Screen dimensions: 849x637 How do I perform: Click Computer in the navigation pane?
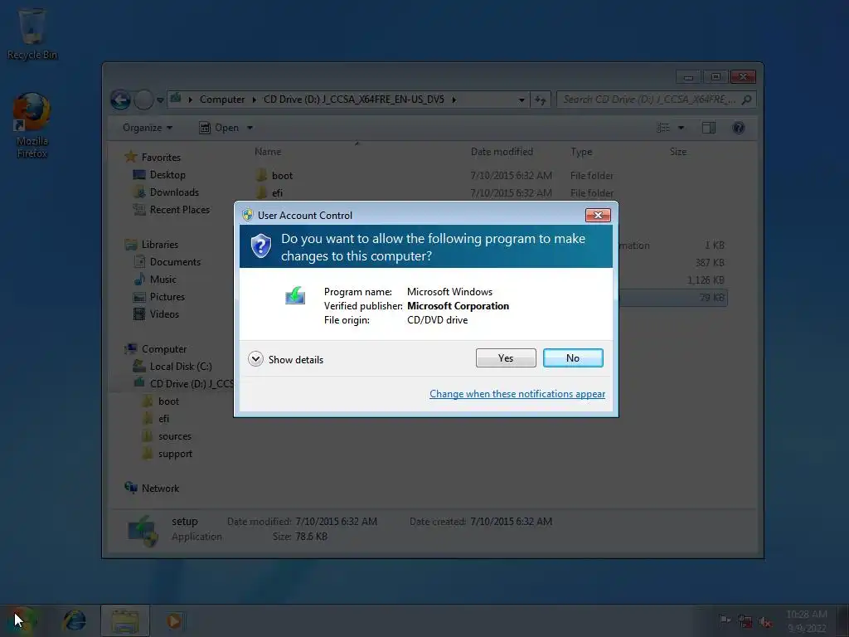(164, 349)
